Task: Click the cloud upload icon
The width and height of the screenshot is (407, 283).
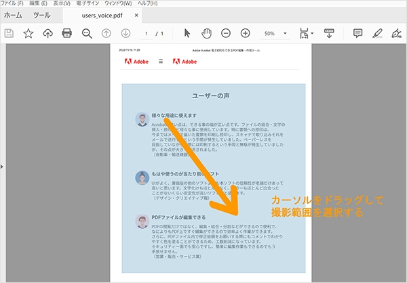Action: 47,33
